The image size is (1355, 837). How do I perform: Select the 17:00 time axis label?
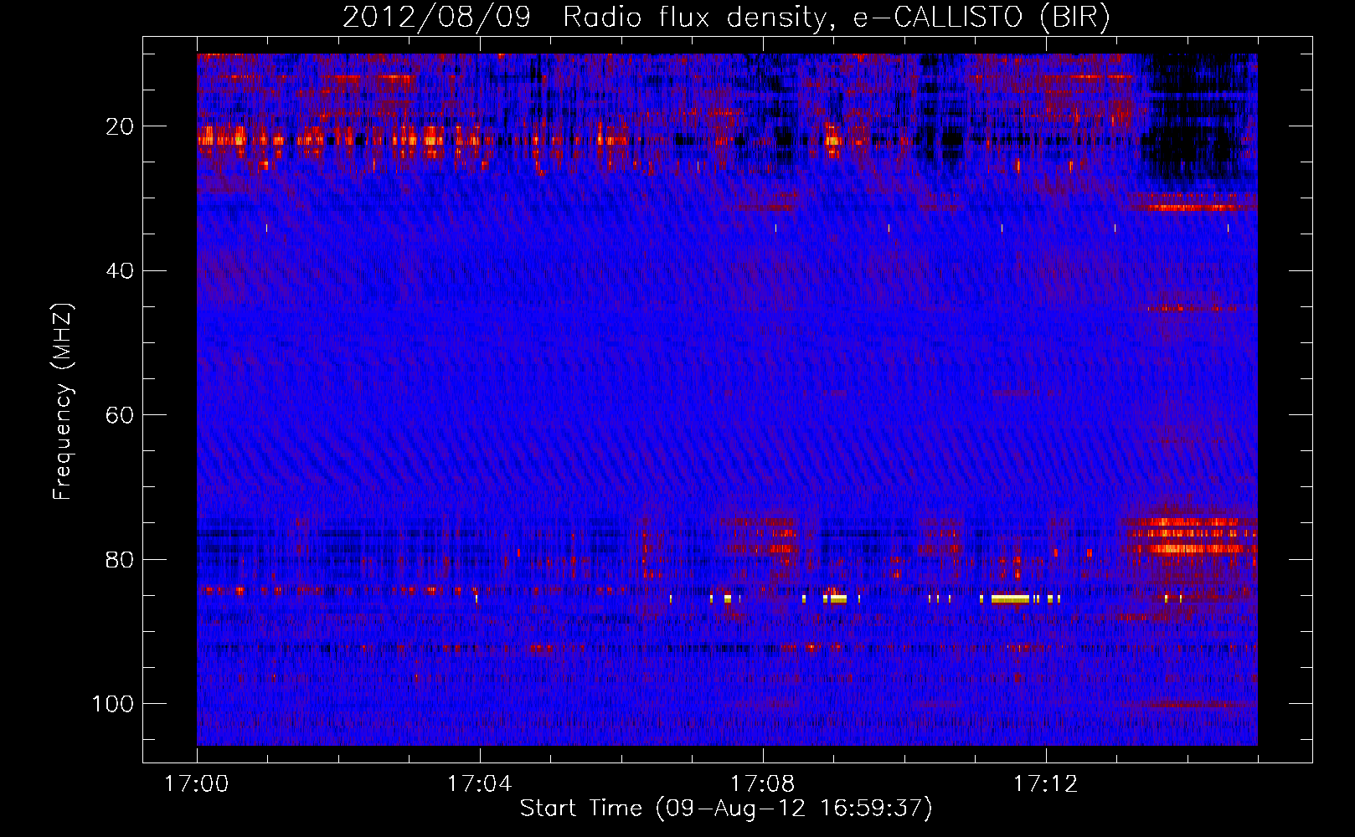[x=197, y=784]
